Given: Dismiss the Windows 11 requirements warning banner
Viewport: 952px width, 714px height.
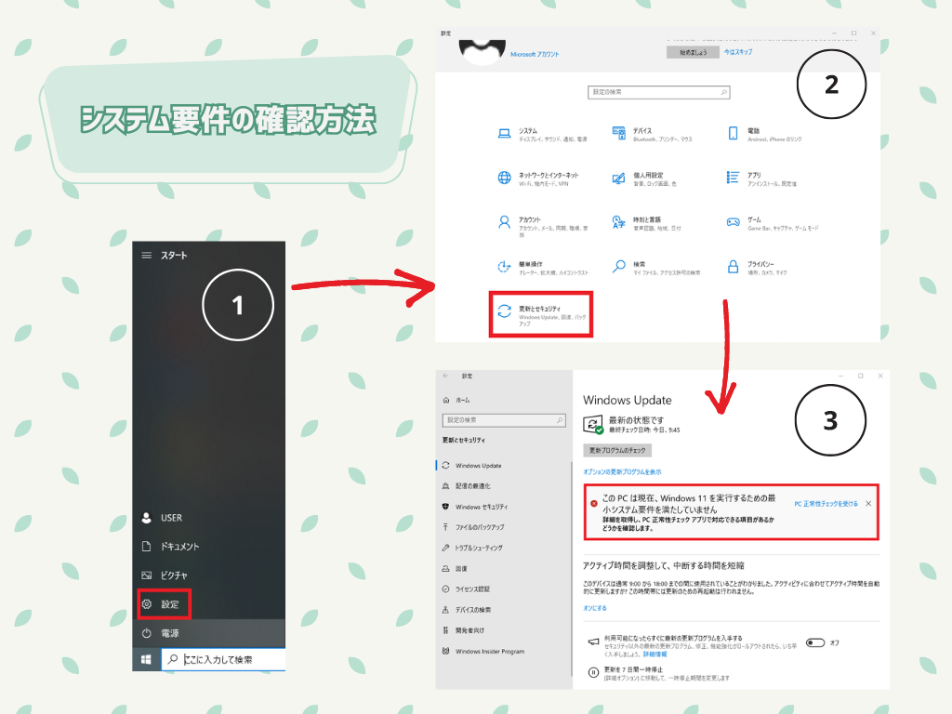Looking at the screenshot, I should 868,503.
